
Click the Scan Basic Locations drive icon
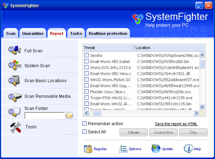(x=15, y=80)
